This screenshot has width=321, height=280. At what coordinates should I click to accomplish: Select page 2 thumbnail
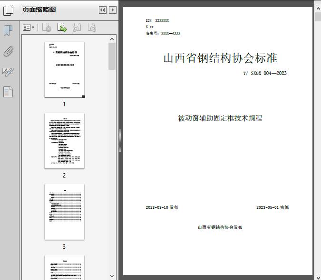[x=64, y=141]
